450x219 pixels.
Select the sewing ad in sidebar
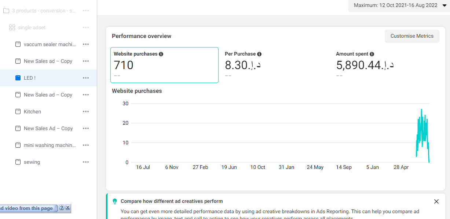click(x=32, y=162)
